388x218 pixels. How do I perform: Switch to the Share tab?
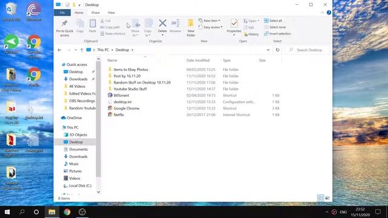95,13
